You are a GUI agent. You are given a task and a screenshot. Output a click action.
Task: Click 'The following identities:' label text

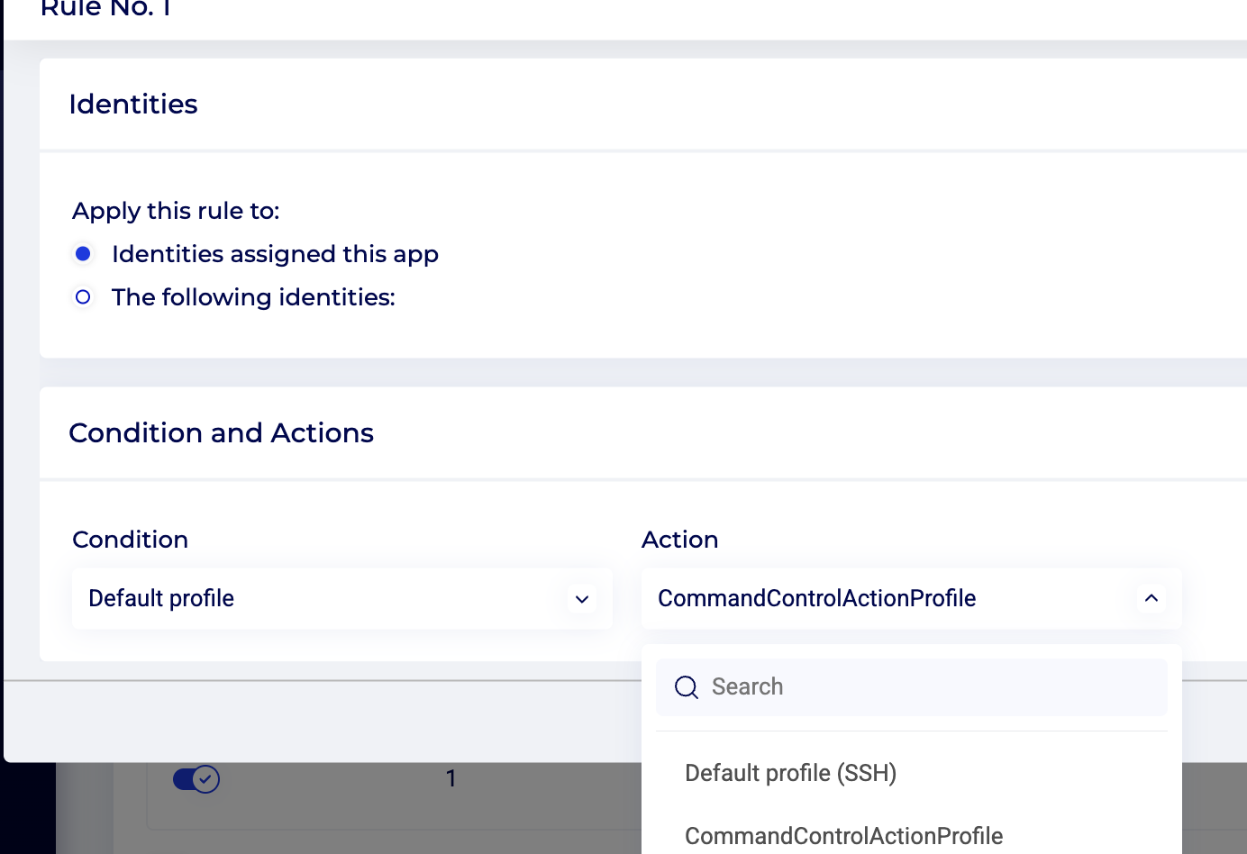[x=253, y=297]
